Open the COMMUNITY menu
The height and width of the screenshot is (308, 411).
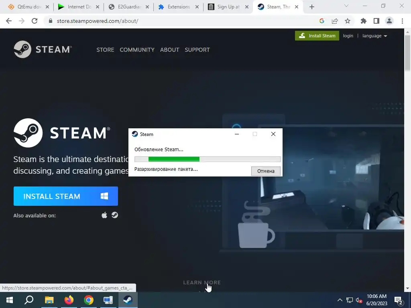pyautogui.click(x=137, y=50)
